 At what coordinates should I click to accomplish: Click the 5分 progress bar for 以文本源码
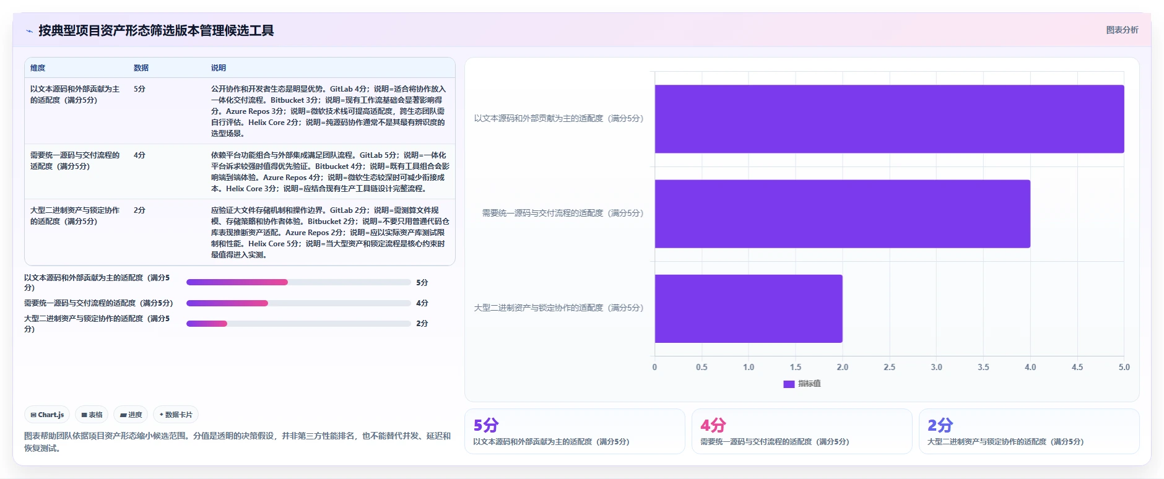298,282
